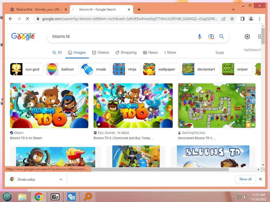Screen dimensions: 270x202
Task: Switch to the All results tab
Action: coord(57,53)
